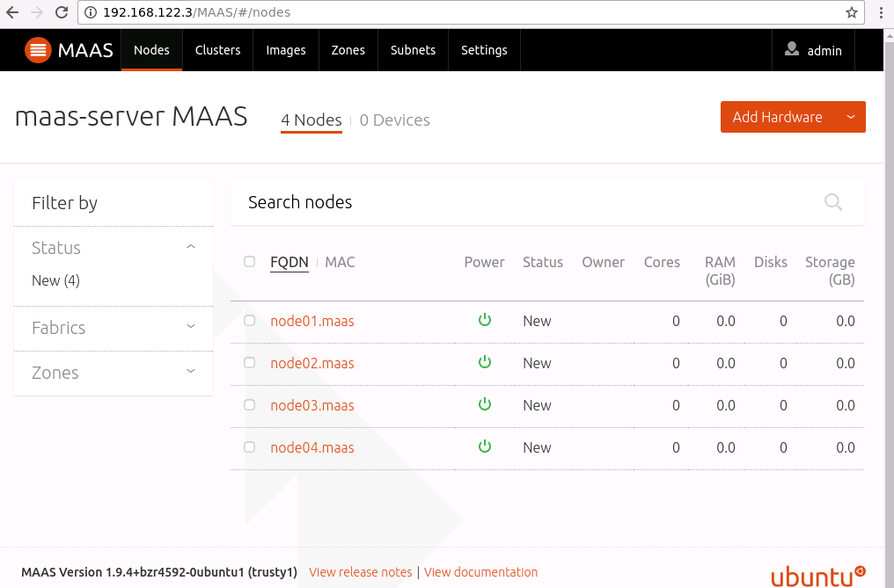
Task: Click the browser forward arrow
Action: pyautogui.click(x=36, y=12)
